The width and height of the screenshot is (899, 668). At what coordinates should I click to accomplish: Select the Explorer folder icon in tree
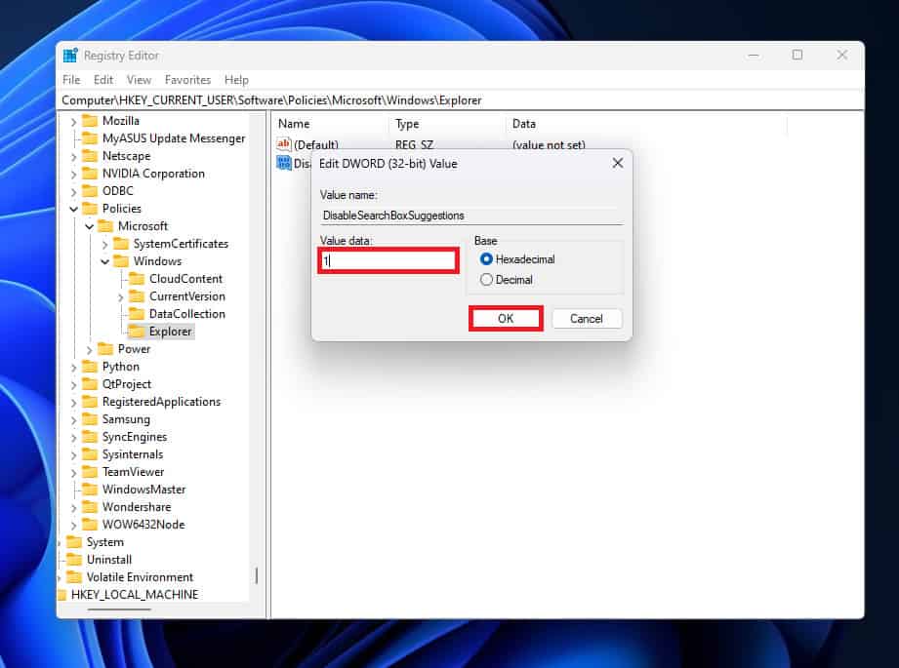pos(137,332)
